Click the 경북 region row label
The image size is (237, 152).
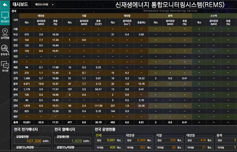click(15, 106)
